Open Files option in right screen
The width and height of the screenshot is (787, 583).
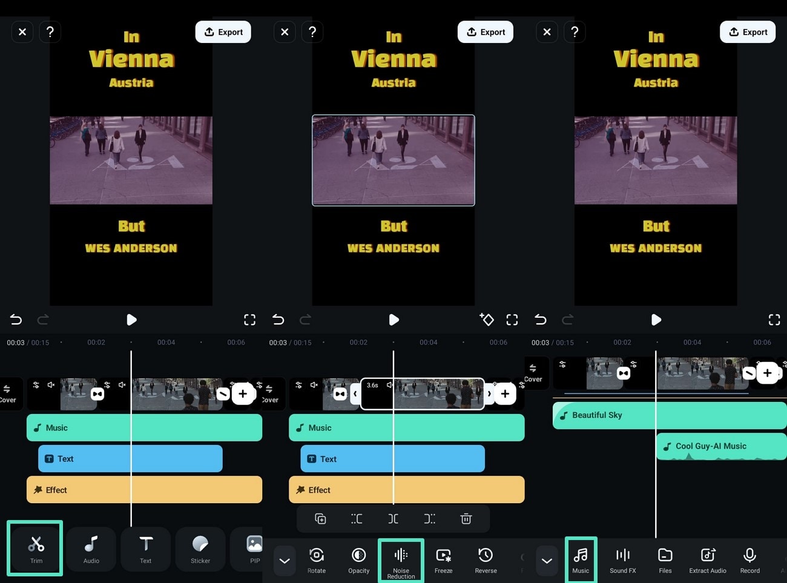[x=665, y=560]
